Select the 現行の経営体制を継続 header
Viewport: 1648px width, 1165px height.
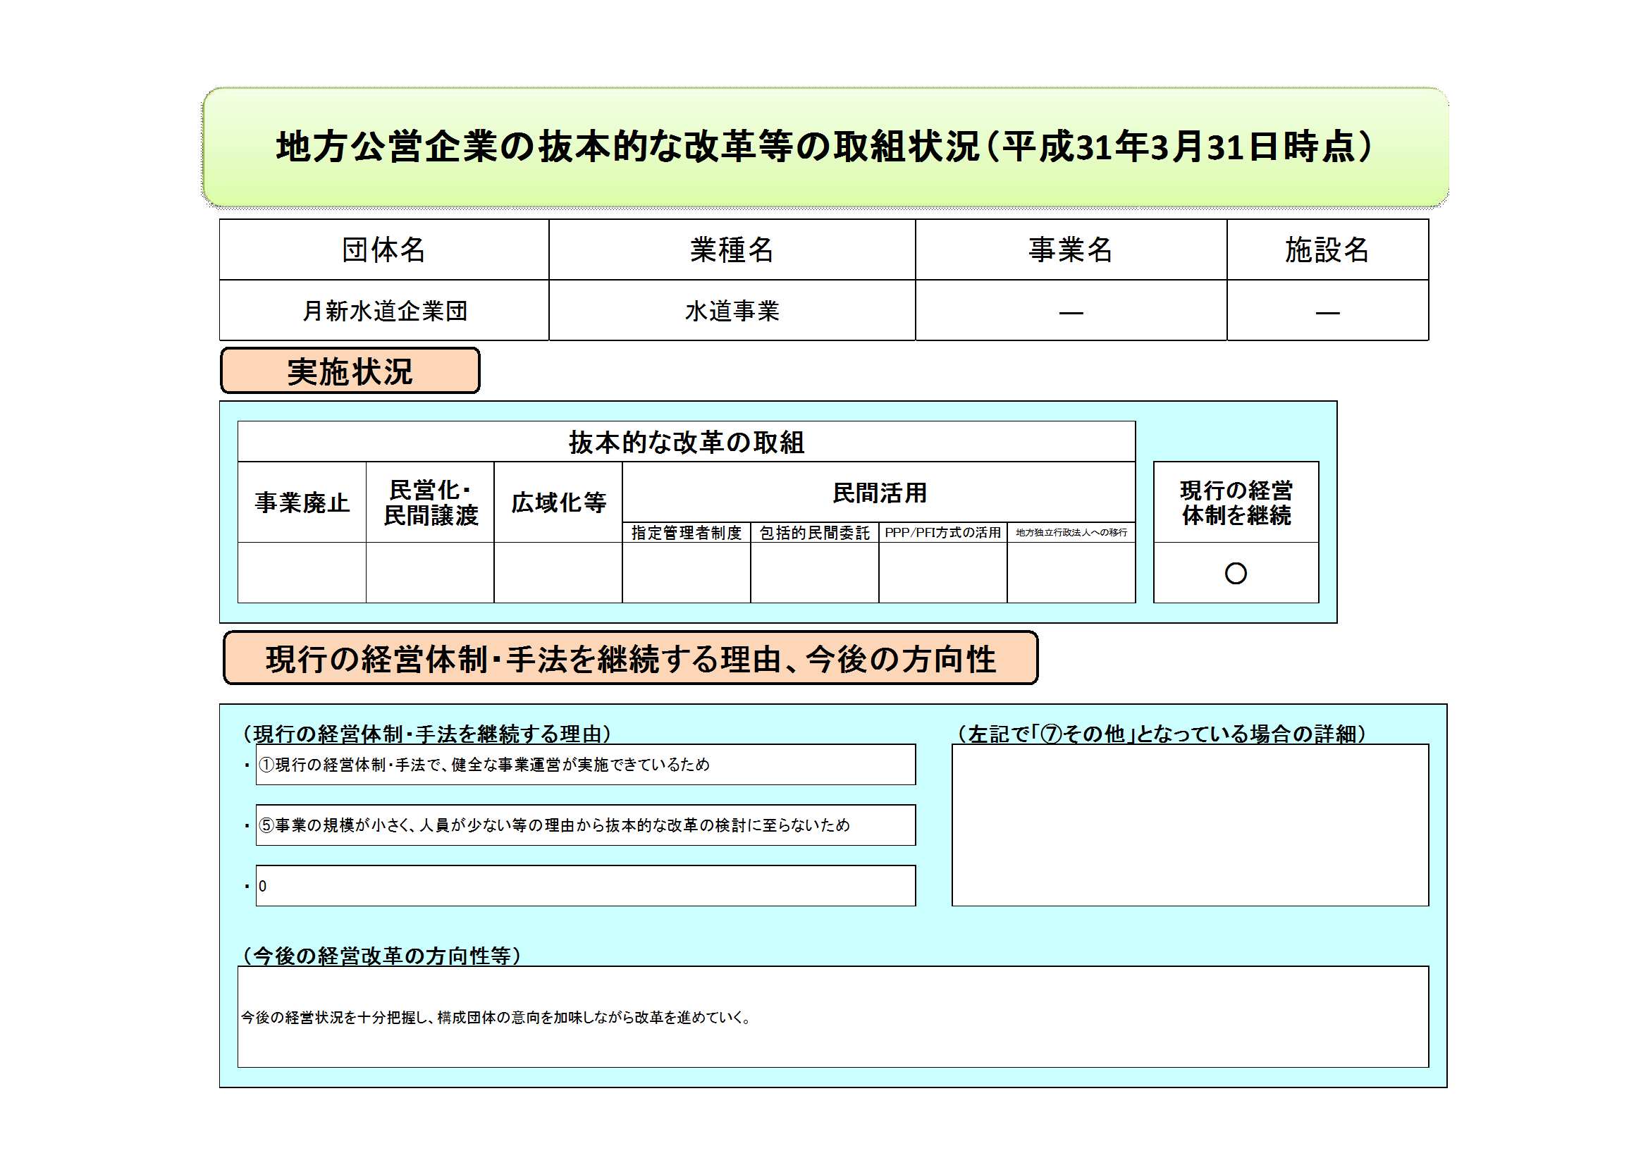[1236, 503]
